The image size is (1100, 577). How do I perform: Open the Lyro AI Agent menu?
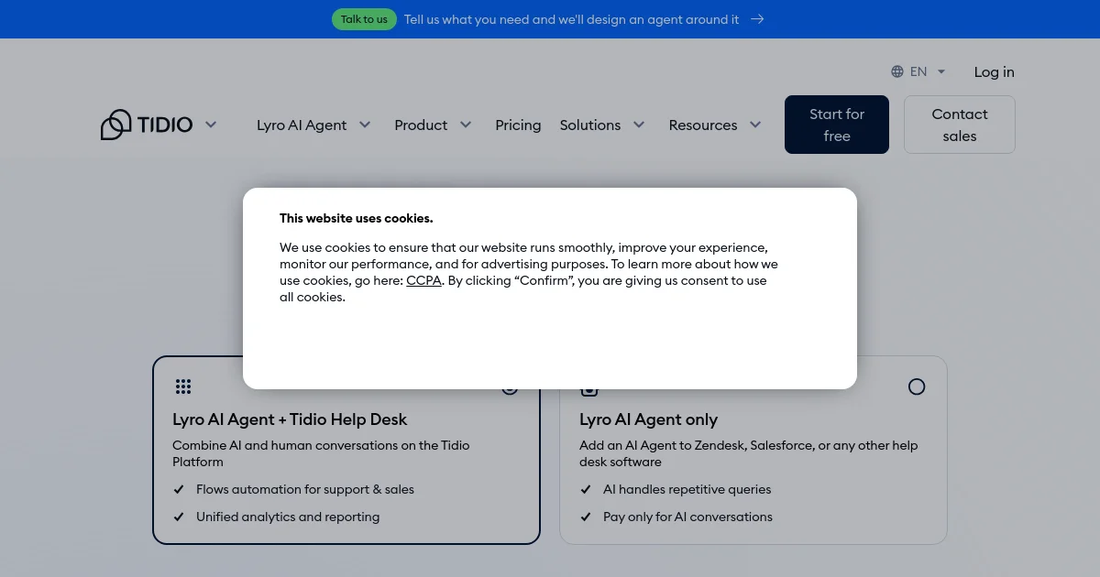[302, 125]
